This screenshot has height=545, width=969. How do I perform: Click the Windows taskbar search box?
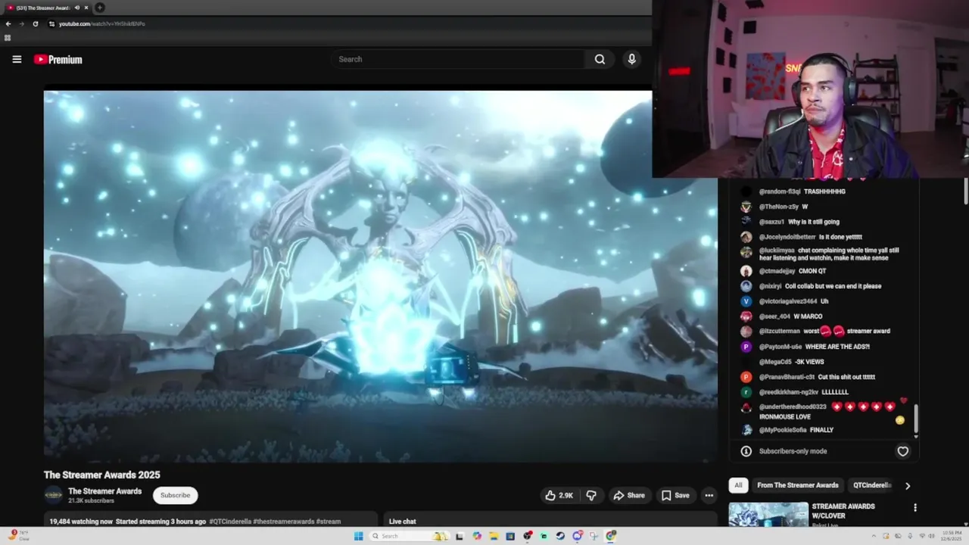click(409, 536)
